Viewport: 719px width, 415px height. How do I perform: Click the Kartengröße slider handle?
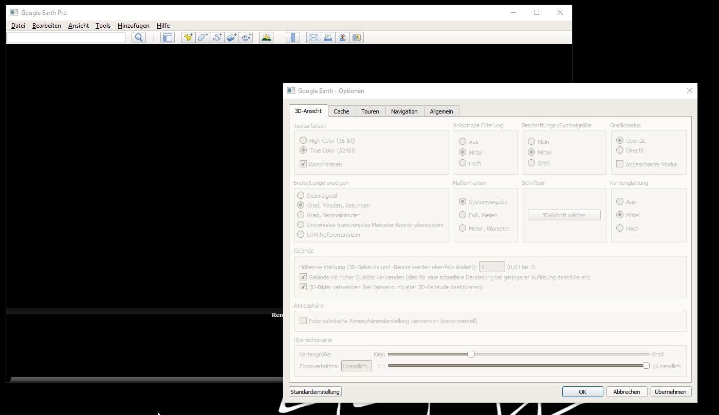[471, 354]
